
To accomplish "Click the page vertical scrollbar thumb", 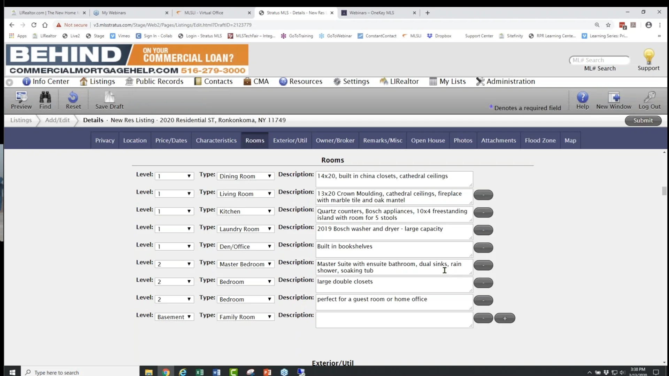I will point(664,191).
